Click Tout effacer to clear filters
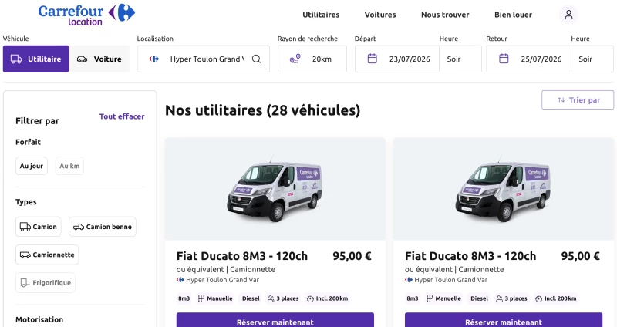The width and height of the screenshot is (617, 327). pyautogui.click(x=122, y=116)
